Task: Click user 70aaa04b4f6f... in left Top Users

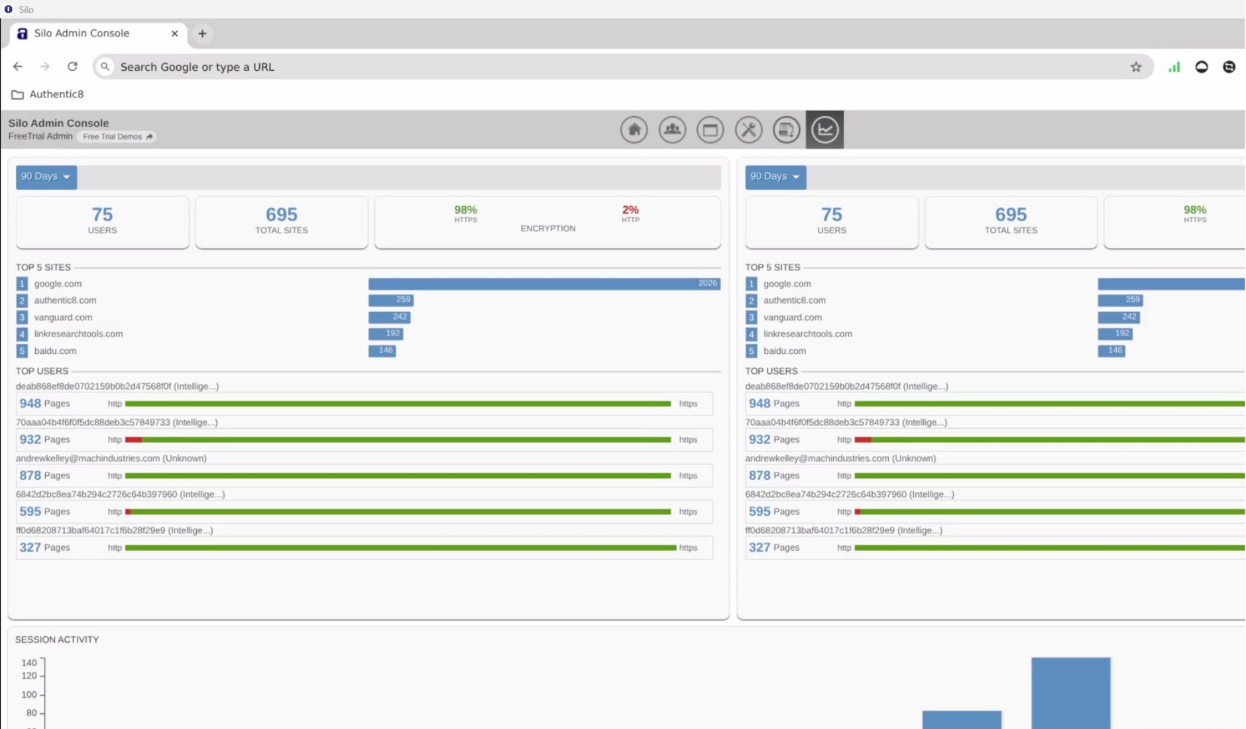Action: click(x=117, y=422)
